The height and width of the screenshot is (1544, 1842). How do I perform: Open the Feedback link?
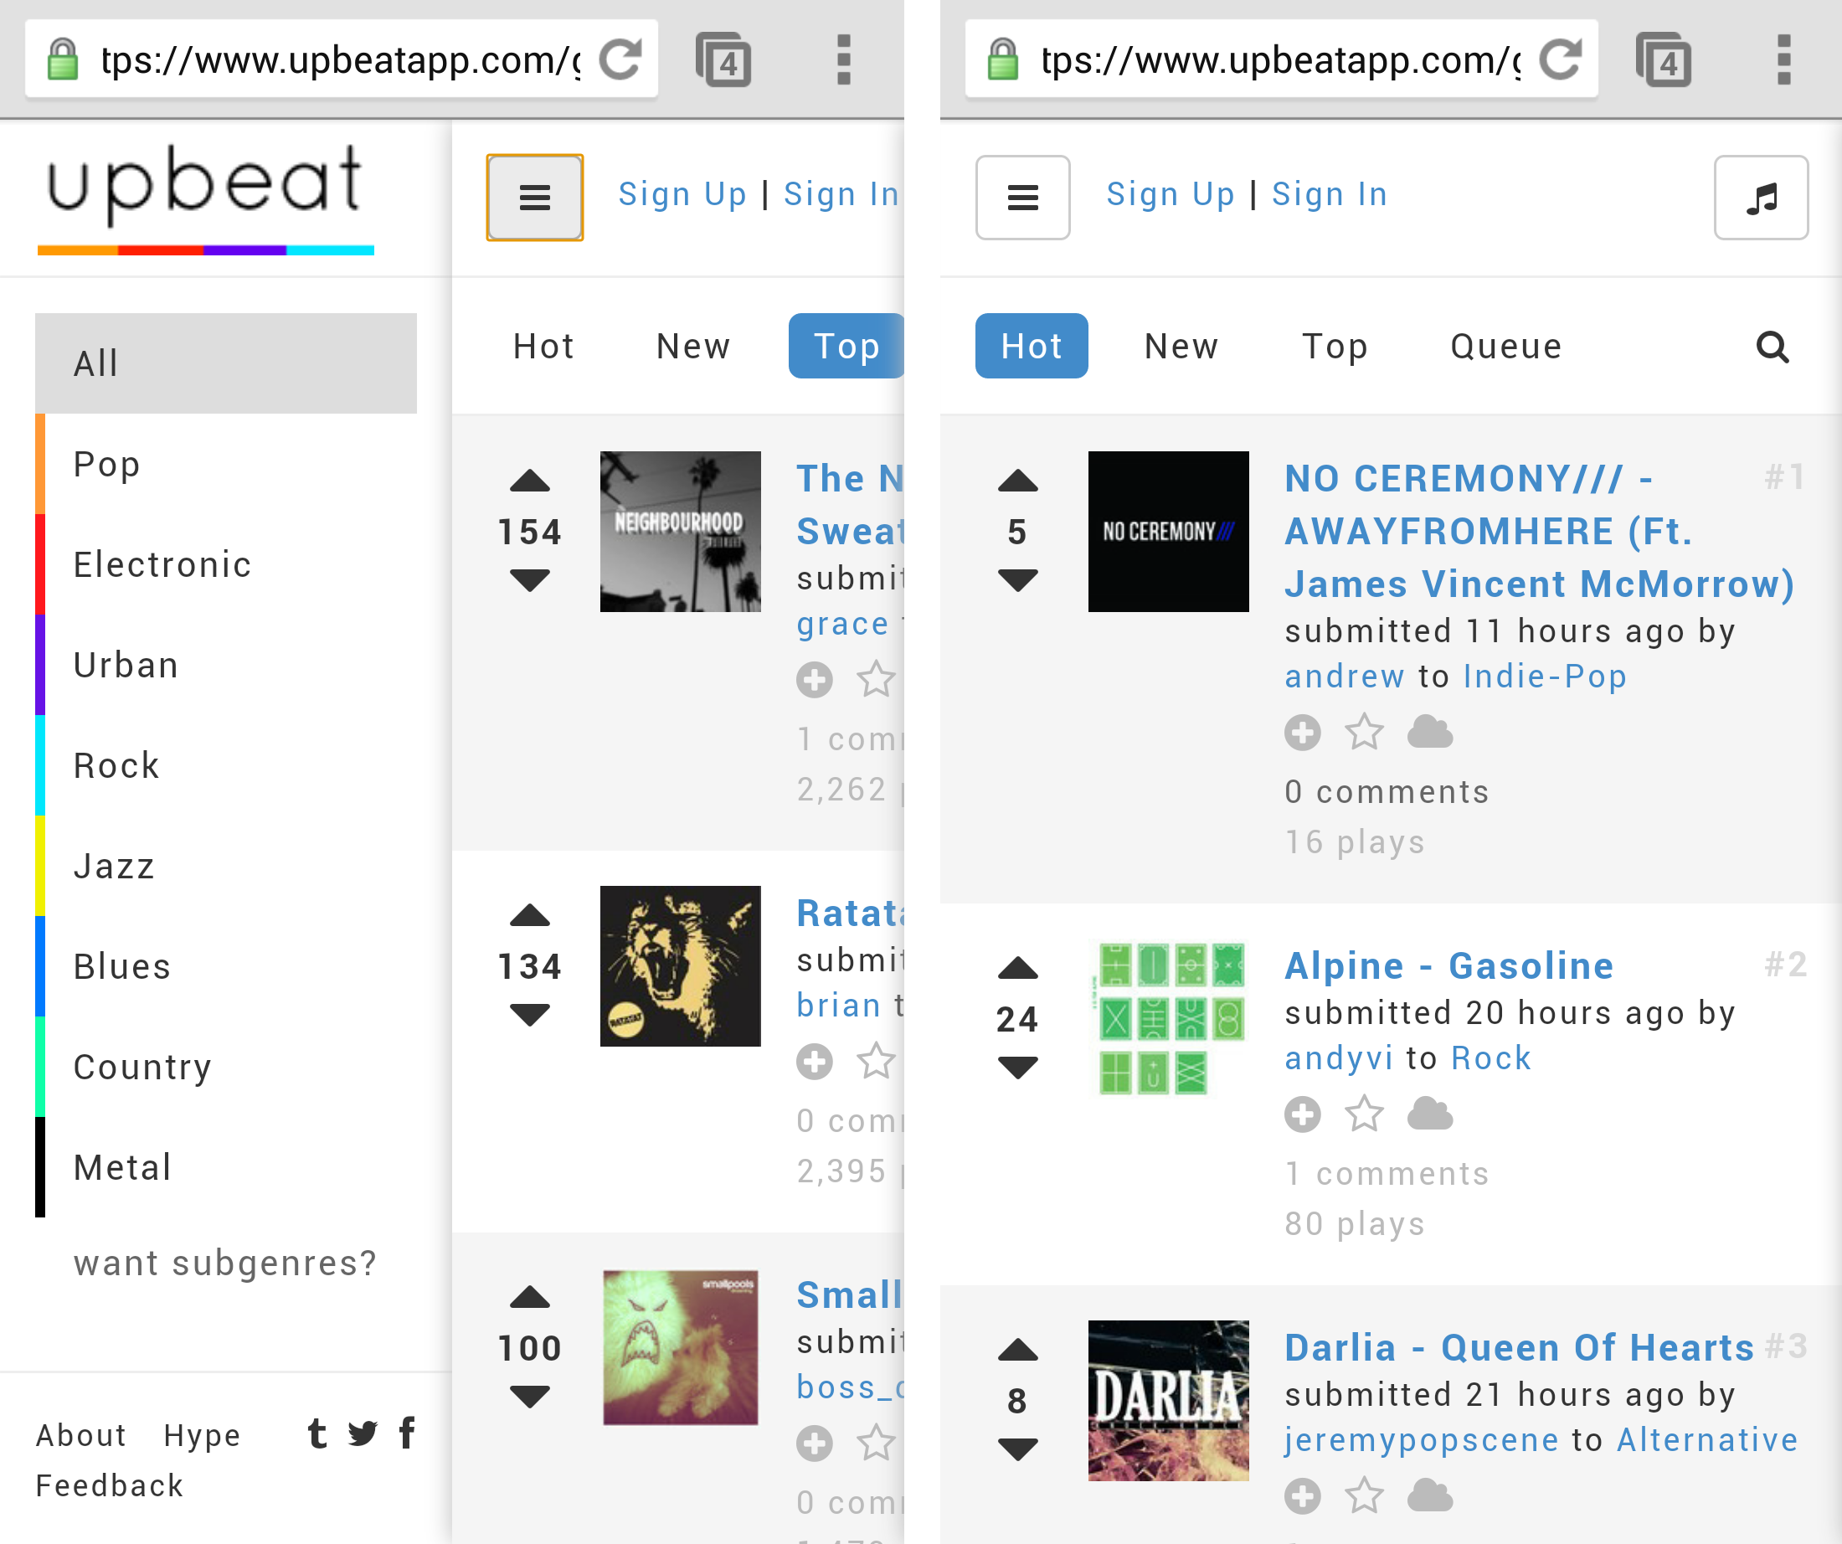coord(110,1485)
